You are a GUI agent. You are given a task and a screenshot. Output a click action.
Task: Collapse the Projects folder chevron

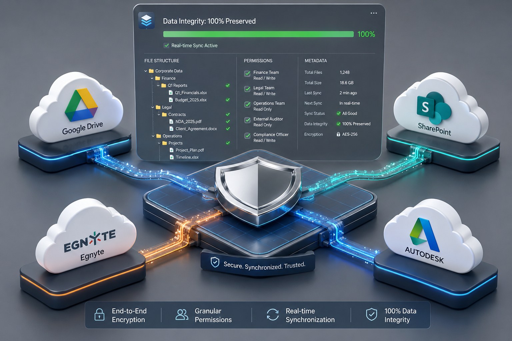pos(159,143)
